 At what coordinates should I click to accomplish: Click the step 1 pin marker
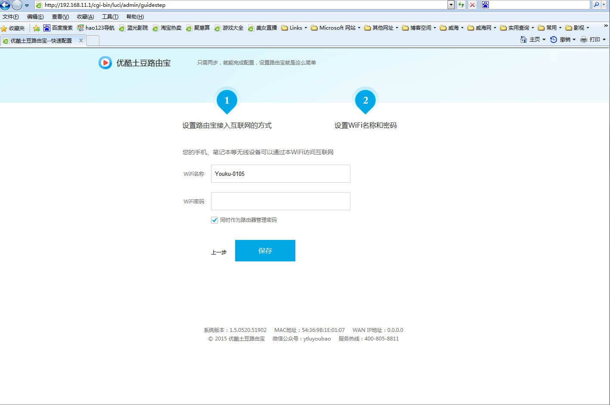(227, 101)
